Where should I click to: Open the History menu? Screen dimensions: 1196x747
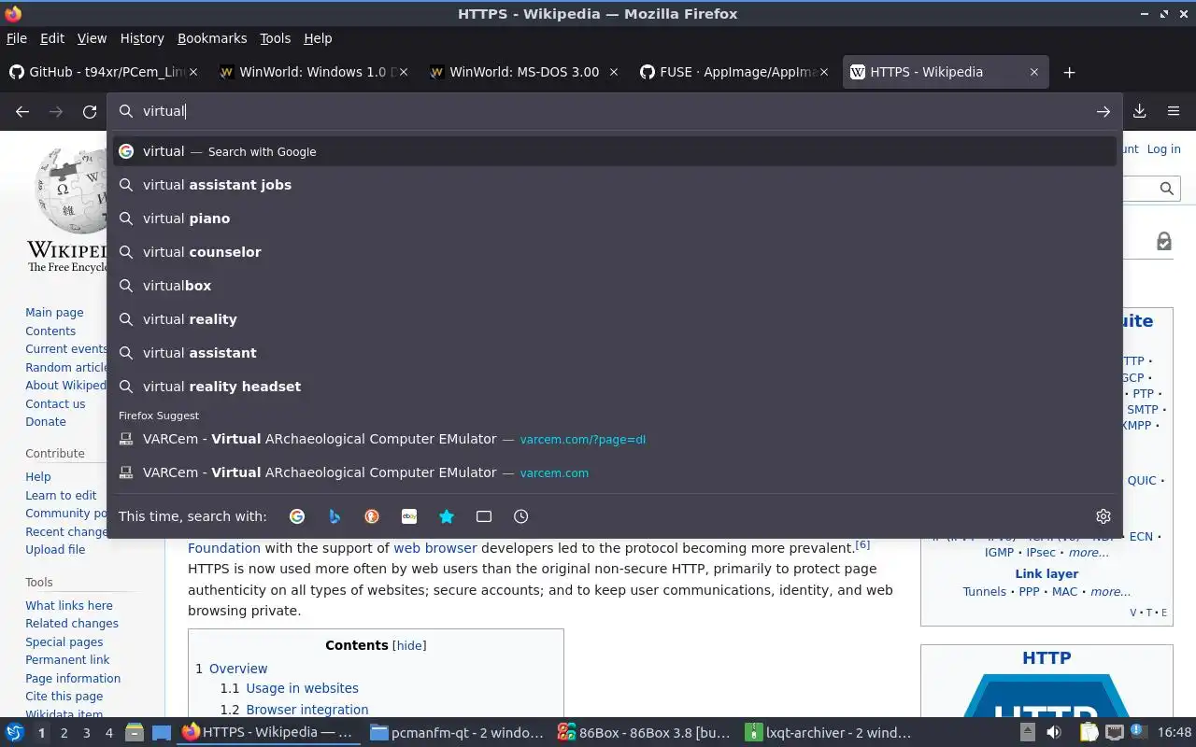(x=142, y=38)
